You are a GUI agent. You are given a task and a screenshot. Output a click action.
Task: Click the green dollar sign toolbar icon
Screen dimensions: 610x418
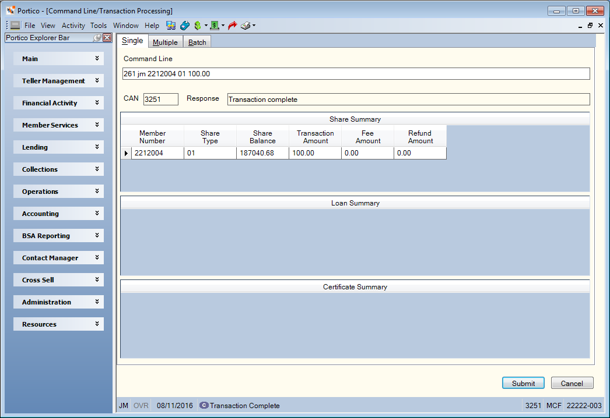(x=198, y=26)
